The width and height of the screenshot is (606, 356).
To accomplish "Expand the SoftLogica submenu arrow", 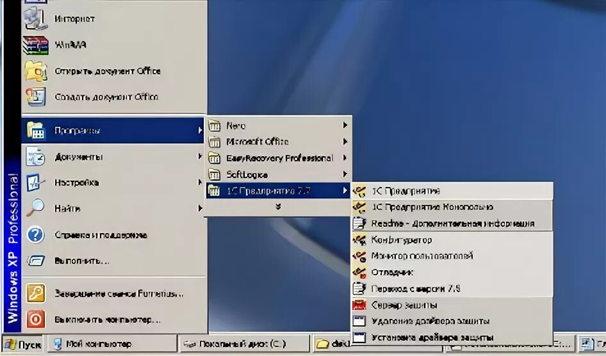I will [x=345, y=174].
